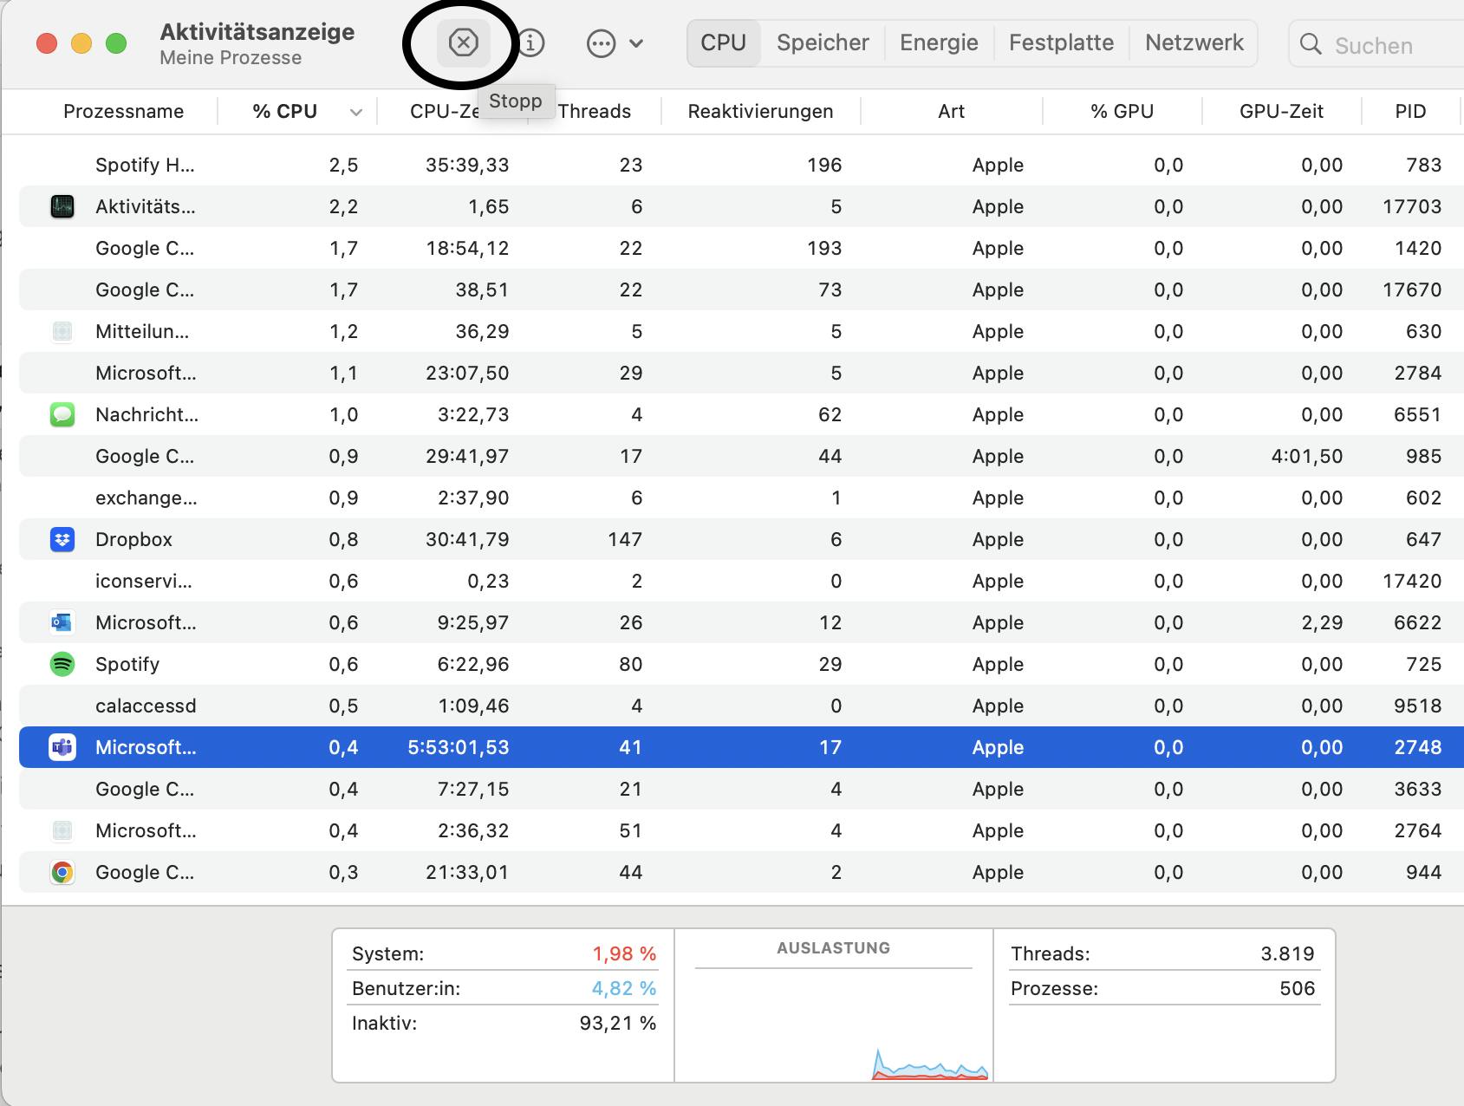Click the Stopp process button
This screenshot has height=1106, width=1464.
(x=464, y=42)
